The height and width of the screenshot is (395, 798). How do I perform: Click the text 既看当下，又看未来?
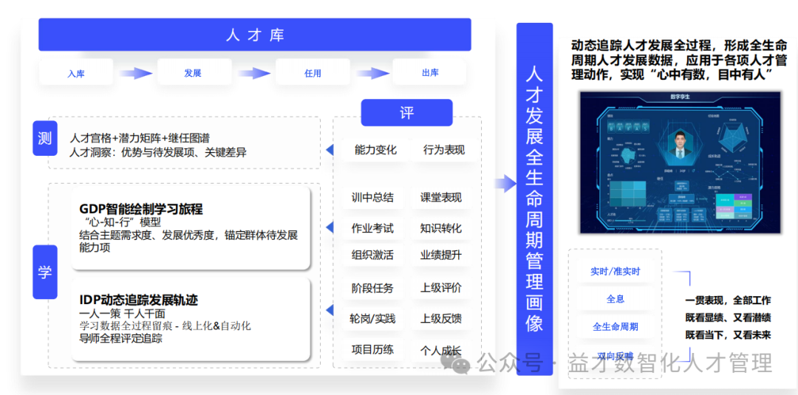click(728, 335)
